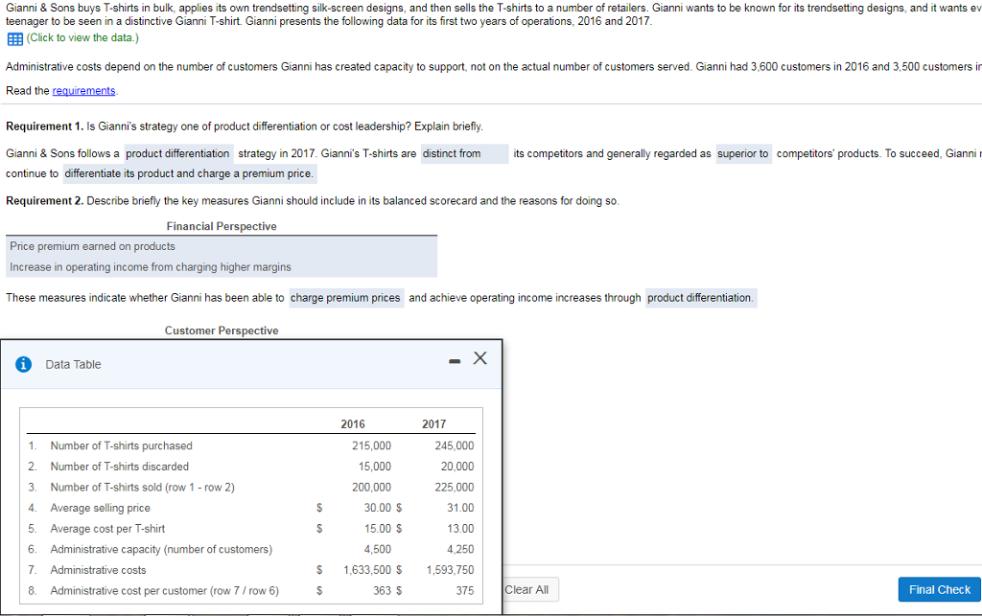Click the 'Requirement 1.' heading text

pos(44,126)
